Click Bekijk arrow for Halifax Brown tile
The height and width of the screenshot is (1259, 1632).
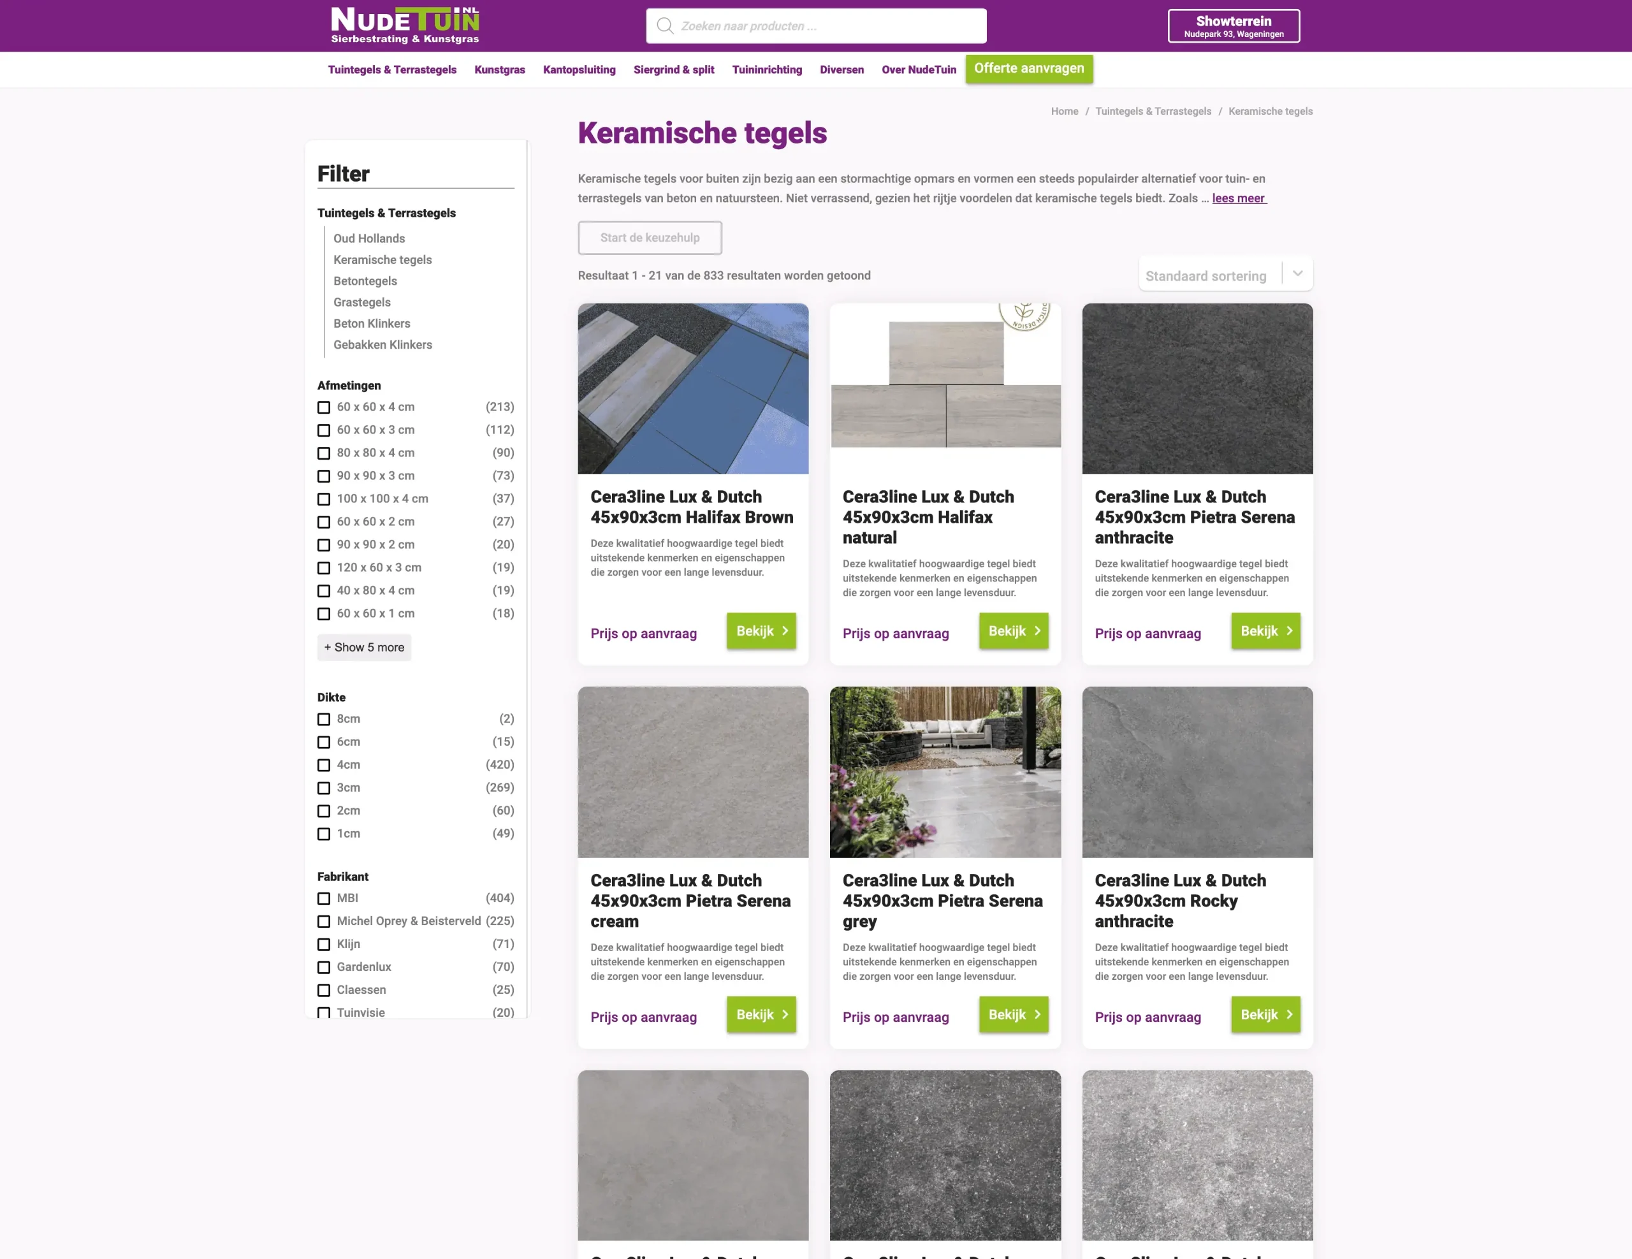coord(785,630)
